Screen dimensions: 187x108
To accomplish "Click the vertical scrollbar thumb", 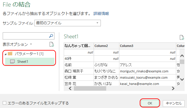I will click(x=182, y=62).
